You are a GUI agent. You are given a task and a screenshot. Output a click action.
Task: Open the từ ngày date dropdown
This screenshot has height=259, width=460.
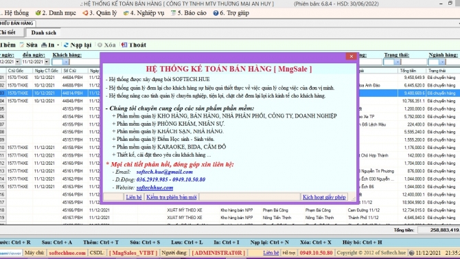coord(17,62)
